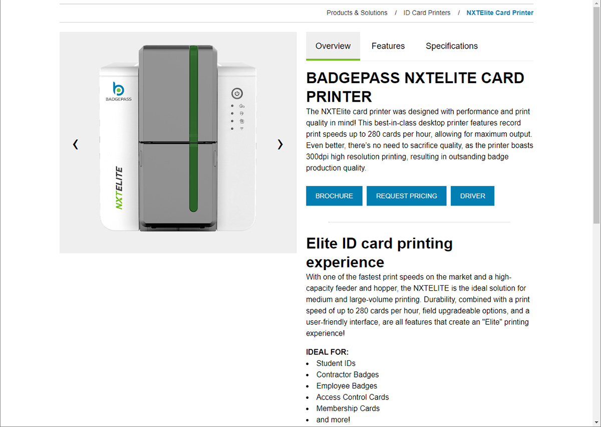Navigate to ID Card Printers breadcrumb
This screenshot has height=427, width=601.
pyautogui.click(x=427, y=13)
